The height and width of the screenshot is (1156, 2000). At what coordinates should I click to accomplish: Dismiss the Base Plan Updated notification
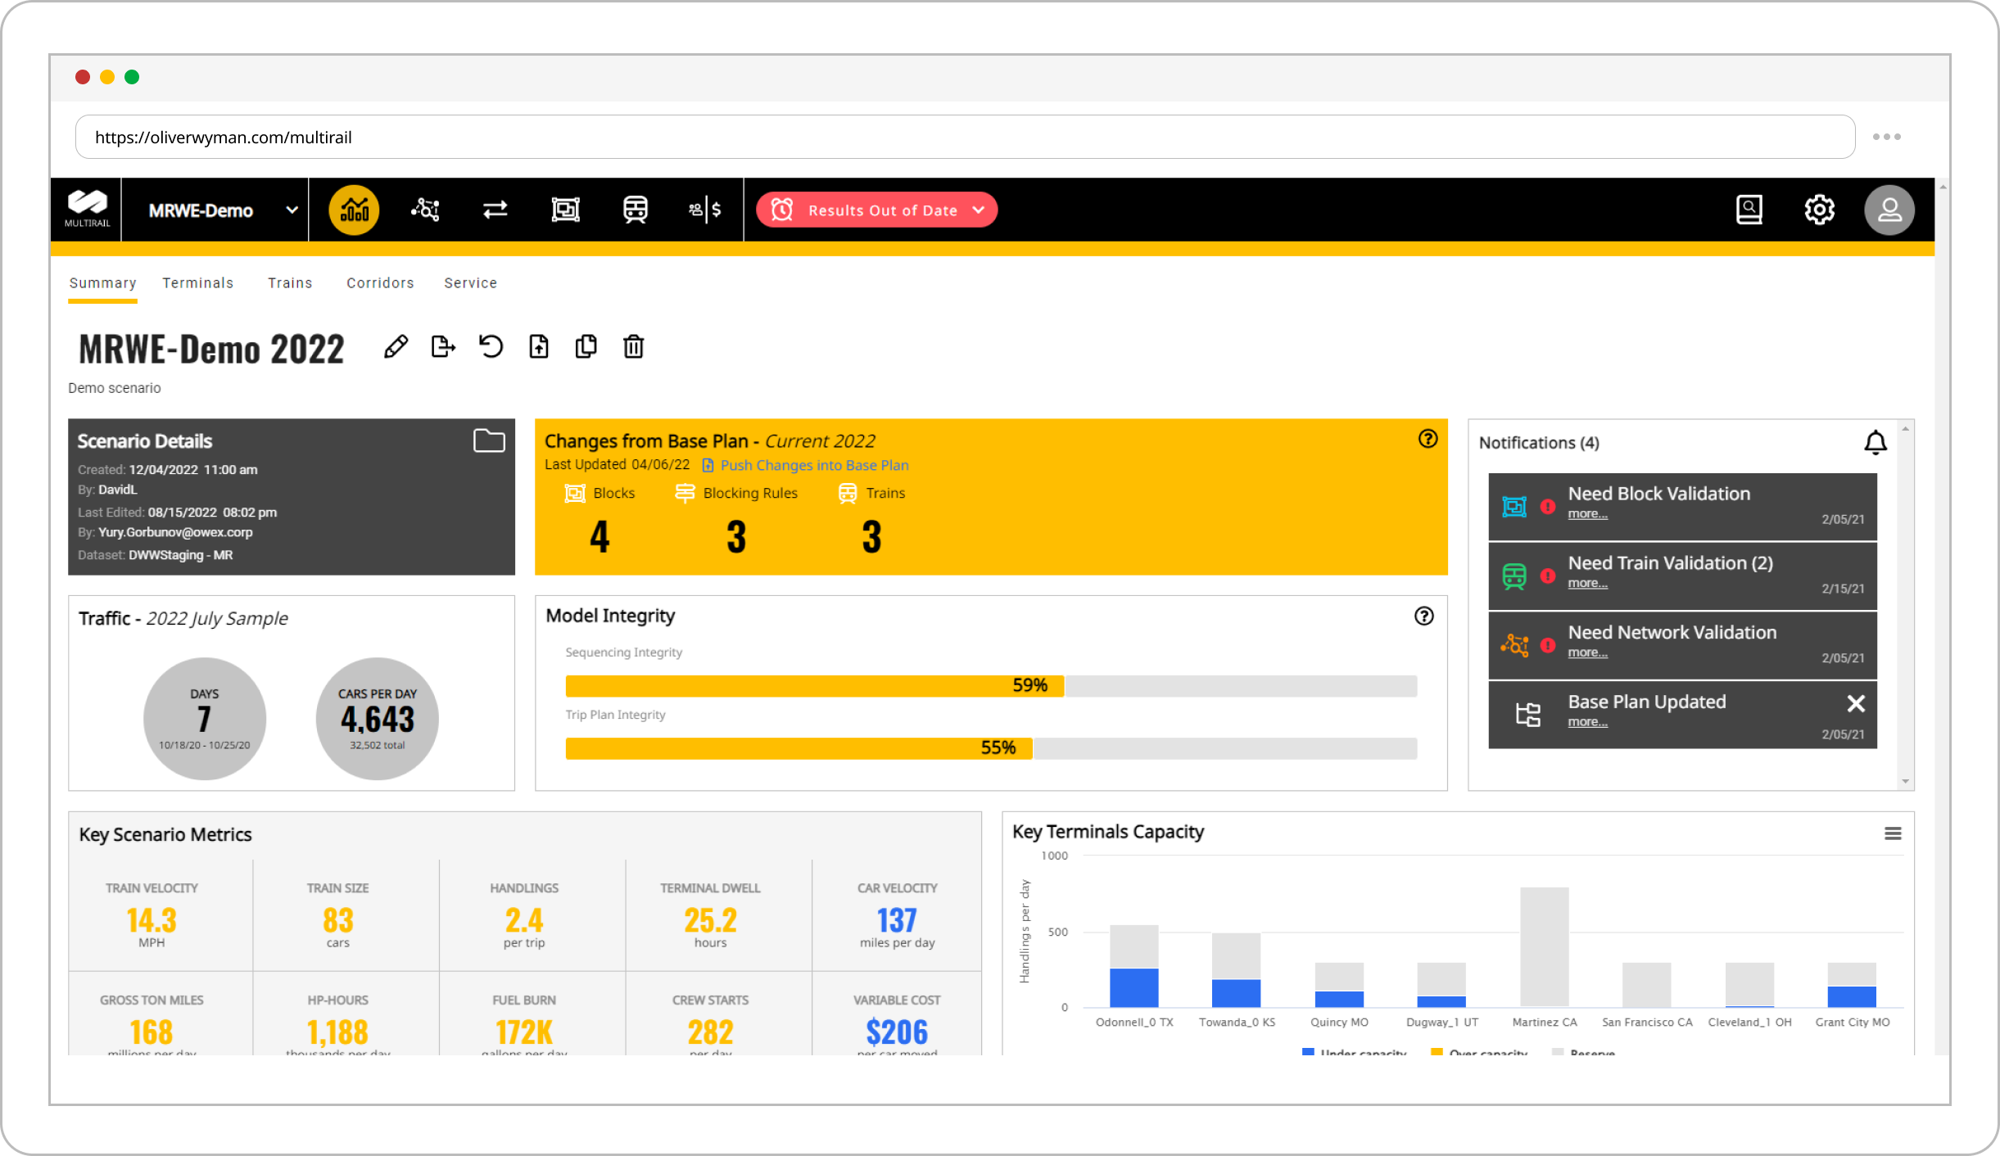[1856, 703]
